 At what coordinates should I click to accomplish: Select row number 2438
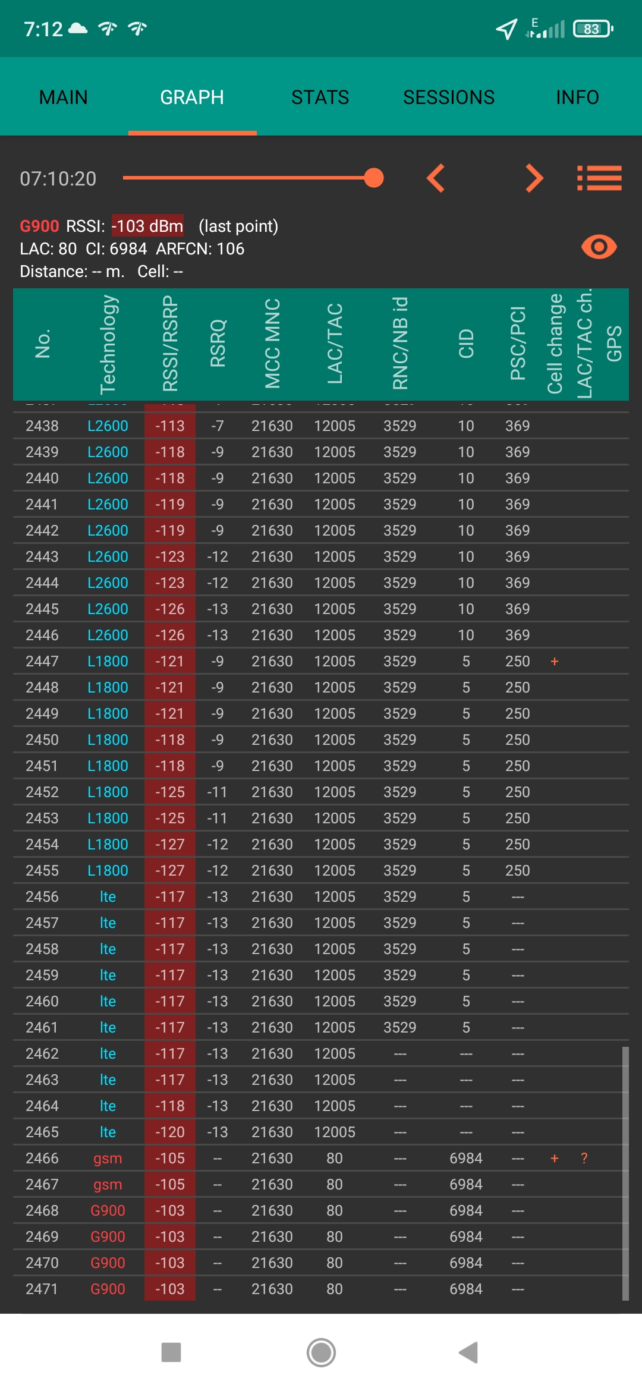click(42, 426)
